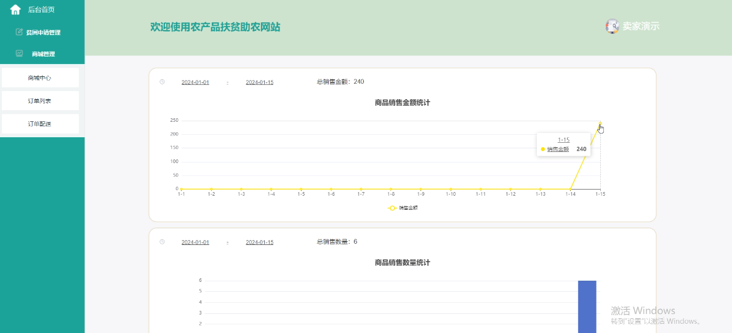Click 总销售金额：240 text

pos(340,82)
